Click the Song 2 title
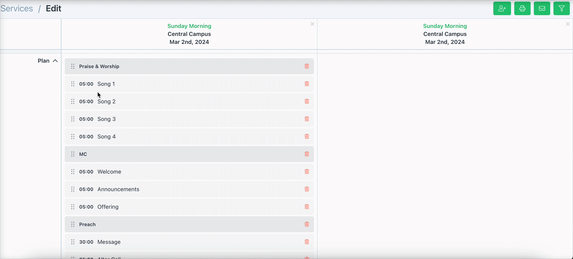This screenshot has width=573, height=259. (x=106, y=101)
